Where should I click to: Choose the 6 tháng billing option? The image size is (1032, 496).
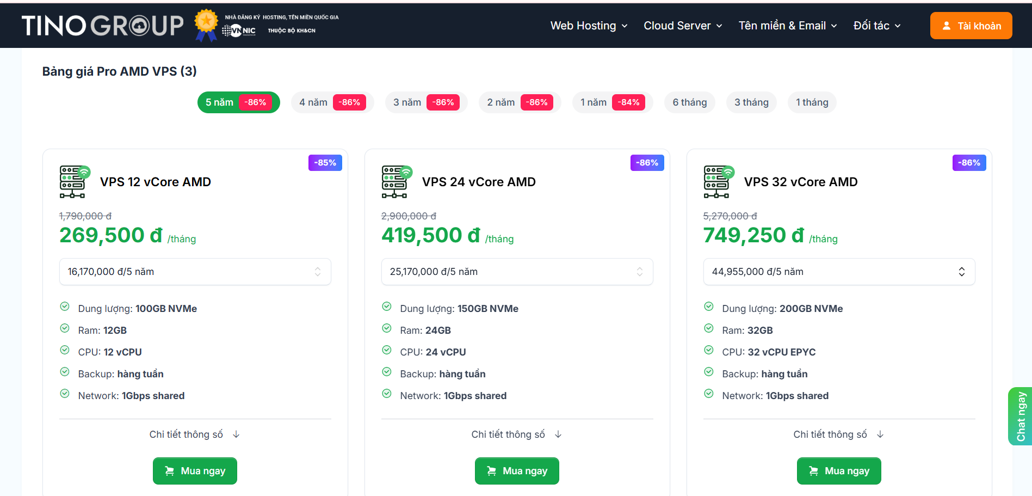[x=689, y=102]
